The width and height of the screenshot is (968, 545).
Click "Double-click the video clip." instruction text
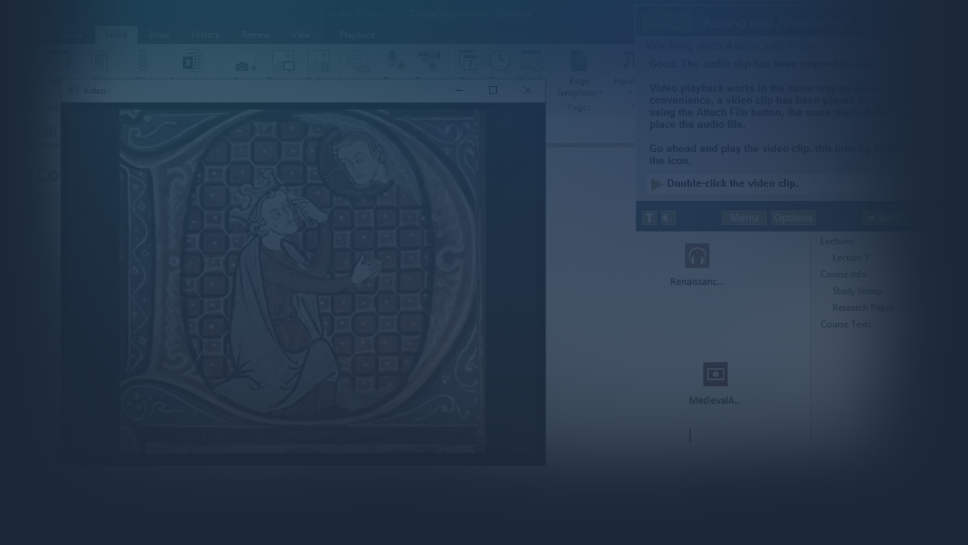[732, 183]
